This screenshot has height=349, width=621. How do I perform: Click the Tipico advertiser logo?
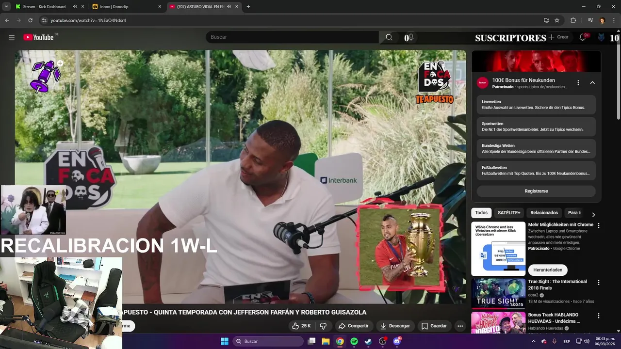482,83
